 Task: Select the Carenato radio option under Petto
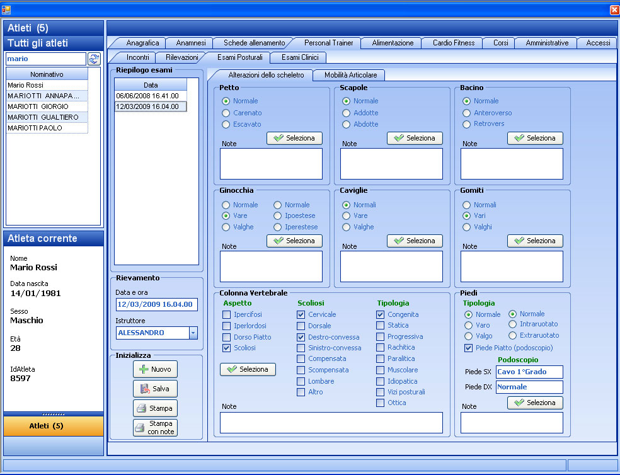(226, 113)
